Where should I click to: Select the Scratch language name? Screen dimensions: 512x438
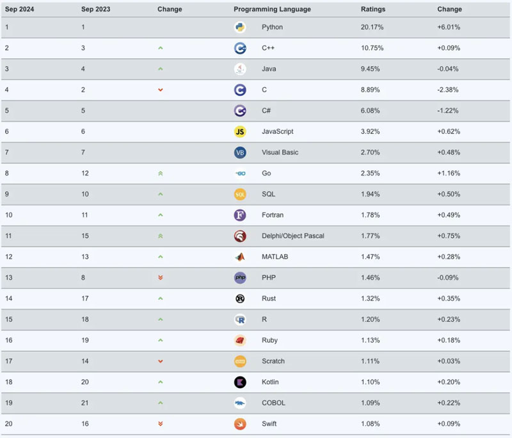tap(273, 361)
